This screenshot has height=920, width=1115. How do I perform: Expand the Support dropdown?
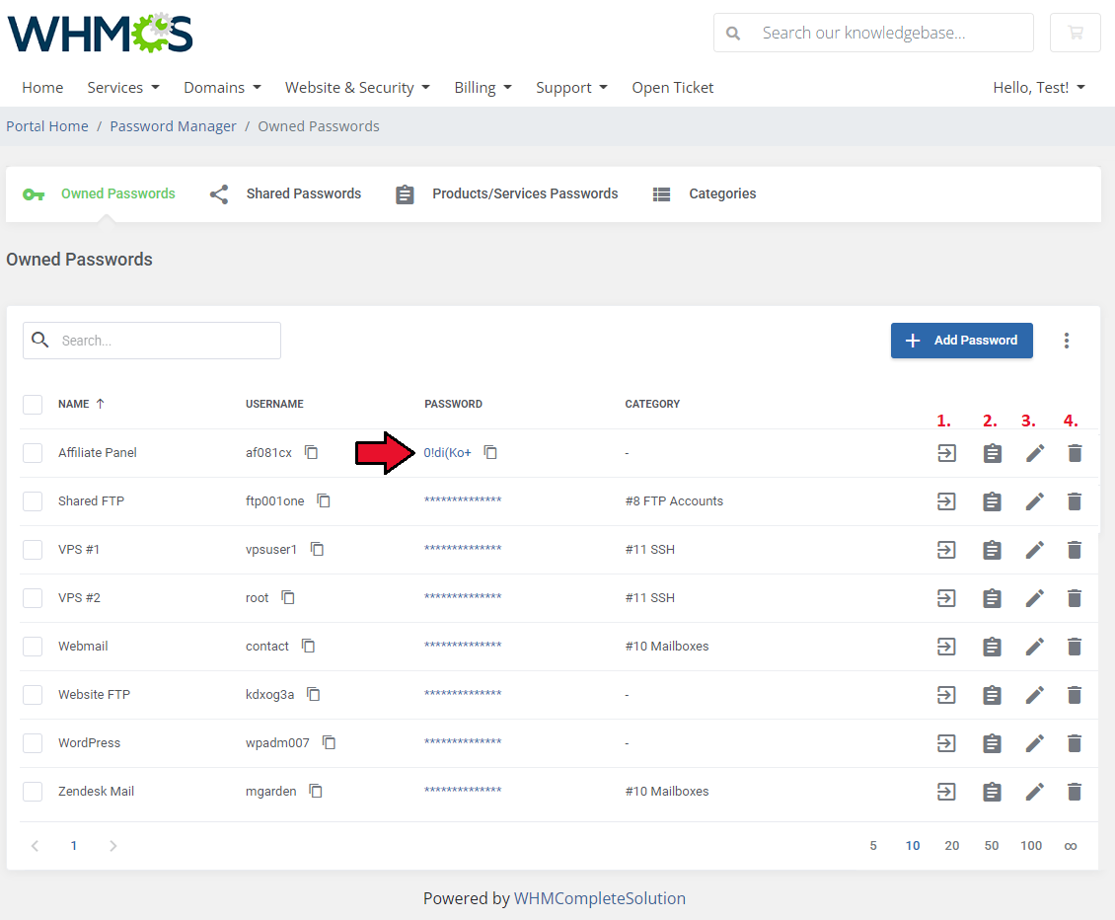click(571, 88)
